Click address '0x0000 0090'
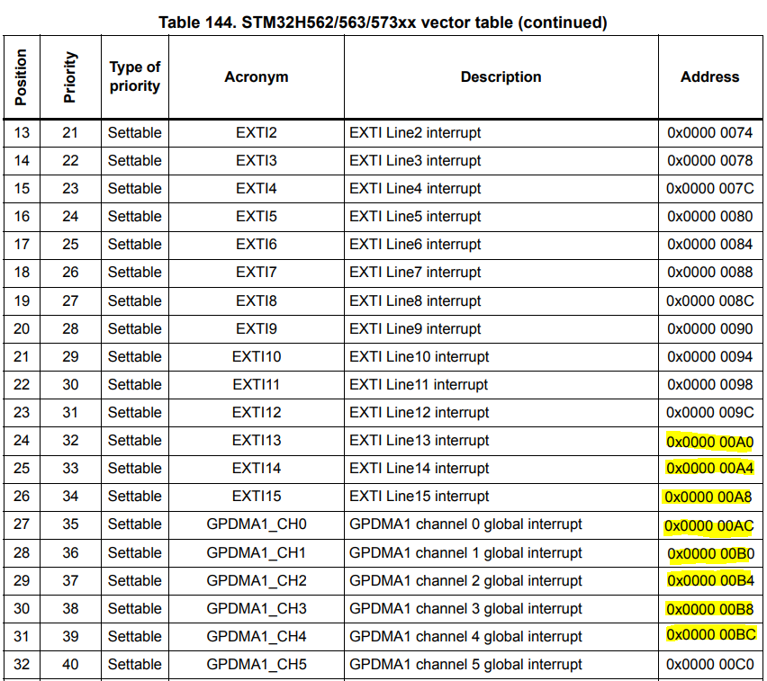 (709, 328)
